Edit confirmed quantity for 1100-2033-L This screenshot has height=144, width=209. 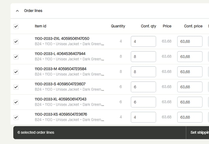[143, 57]
